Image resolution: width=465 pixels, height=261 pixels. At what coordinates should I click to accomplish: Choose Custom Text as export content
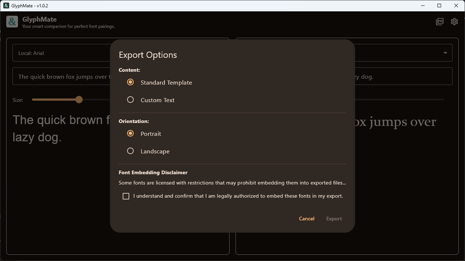tap(130, 99)
